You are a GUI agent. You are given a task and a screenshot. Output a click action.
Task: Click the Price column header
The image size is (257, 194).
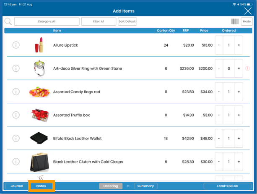(x=204, y=31)
